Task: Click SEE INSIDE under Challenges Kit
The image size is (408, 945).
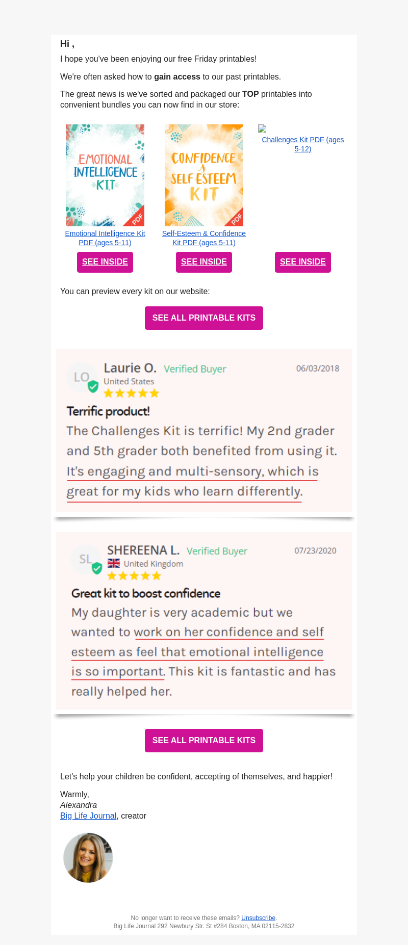Action: 303,262
